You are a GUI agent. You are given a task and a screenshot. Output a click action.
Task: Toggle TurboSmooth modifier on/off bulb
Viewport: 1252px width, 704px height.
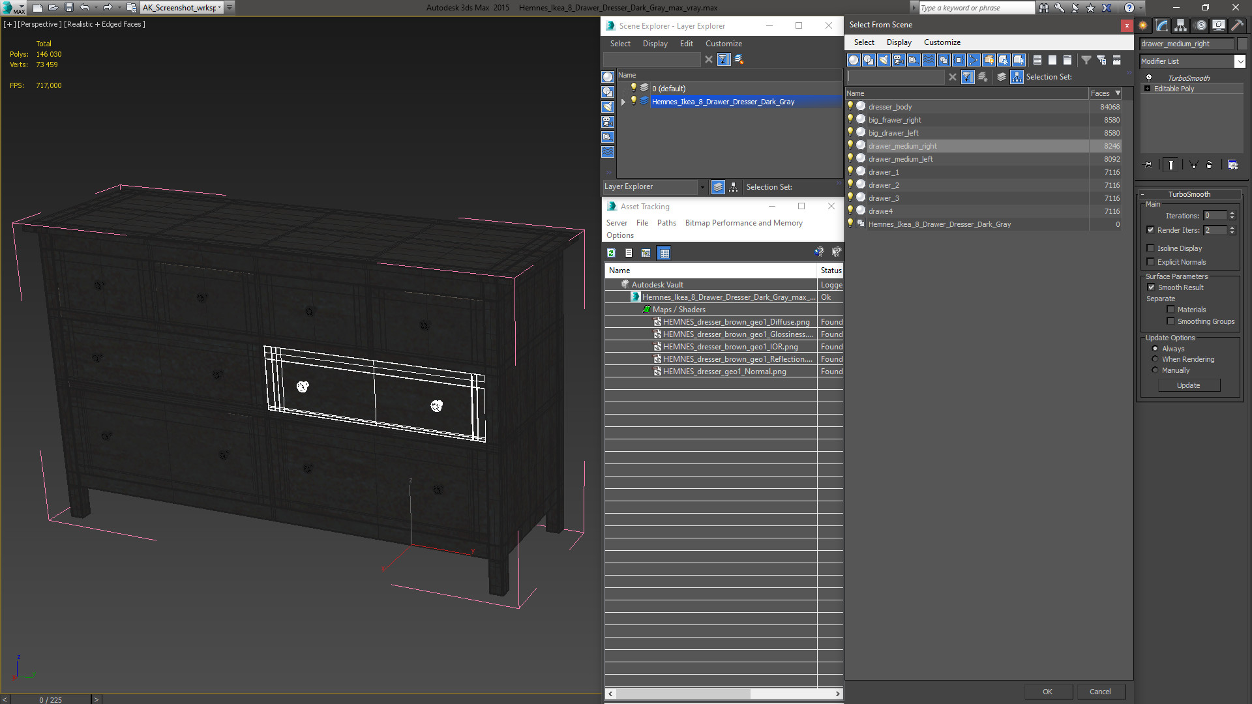[1149, 78]
